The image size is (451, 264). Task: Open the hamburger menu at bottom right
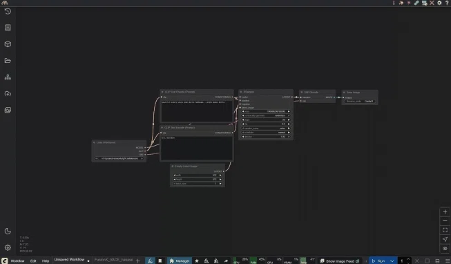click(448, 261)
